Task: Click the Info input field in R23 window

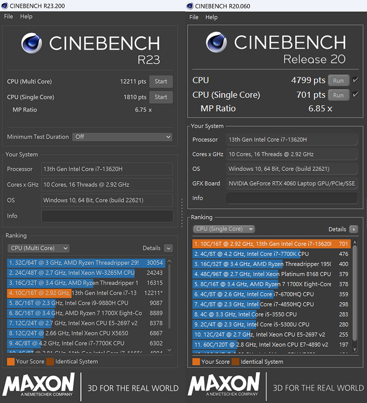Action: coord(107,216)
